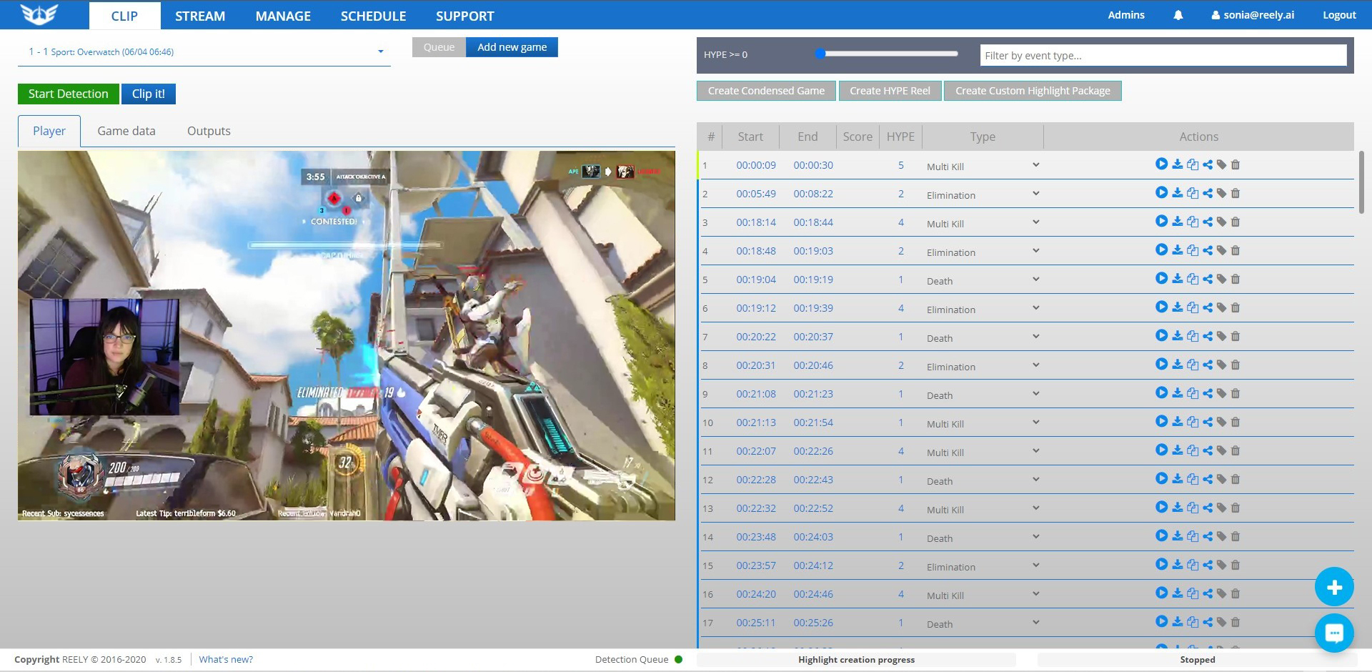Expand type dropdown for row 6 Elimination
The image size is (1372, 672).
click(1035, 308)
